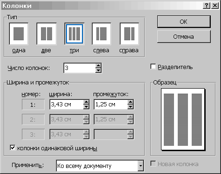
Task: Close the Колонки dialog window
Action: tap(215, 6)
